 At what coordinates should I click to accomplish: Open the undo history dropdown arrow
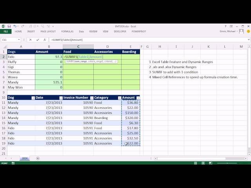pos(18,26)
